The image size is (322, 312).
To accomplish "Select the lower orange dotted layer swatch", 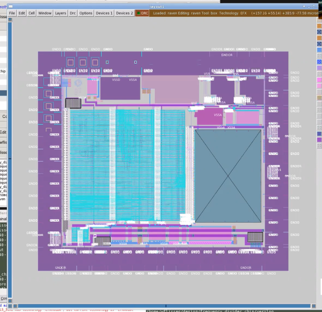I will 319,38.
